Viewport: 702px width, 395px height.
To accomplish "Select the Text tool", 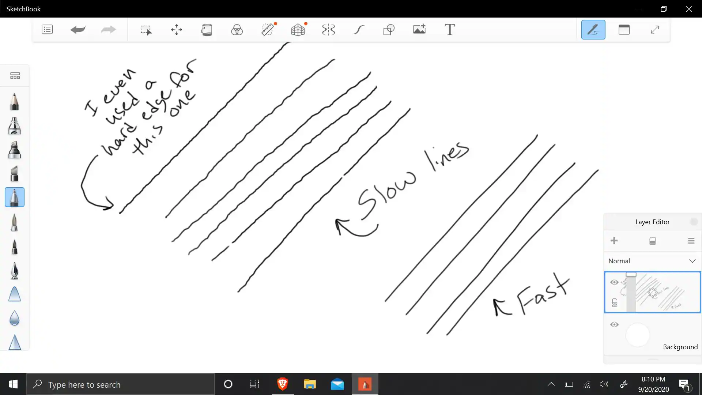I will point(449,30).
